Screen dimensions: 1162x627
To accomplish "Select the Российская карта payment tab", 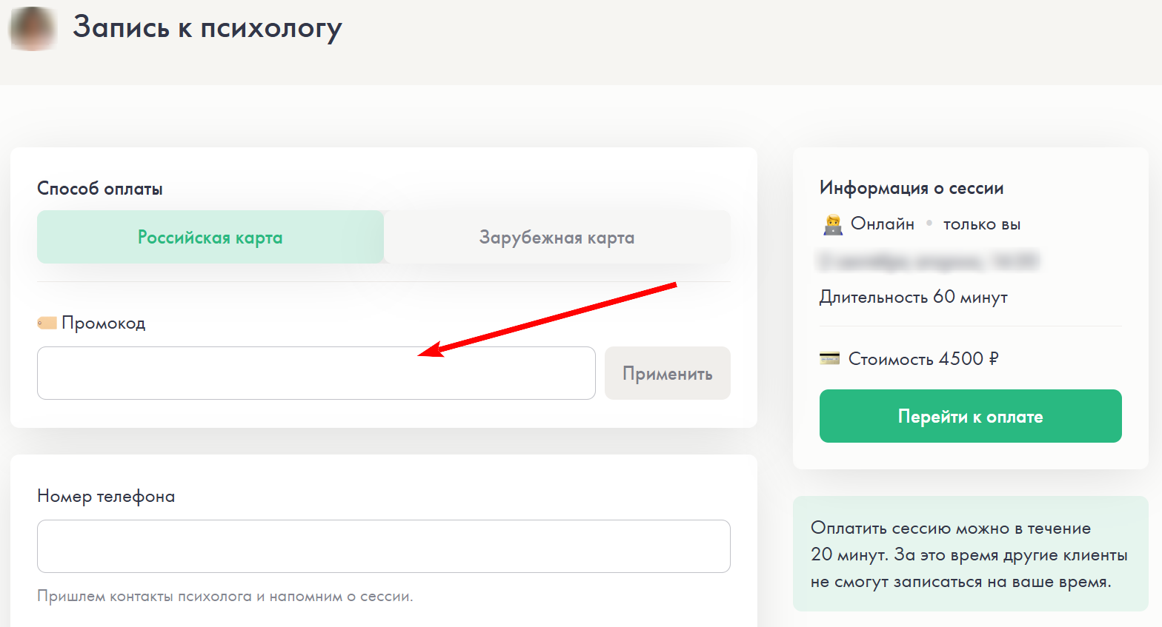I will (x=210, y=238).
